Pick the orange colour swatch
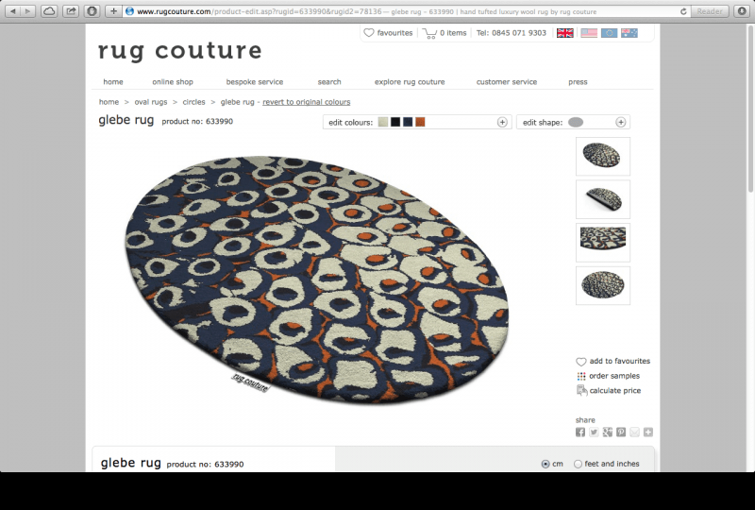The image size is (755, 510). tap(420, 122)
